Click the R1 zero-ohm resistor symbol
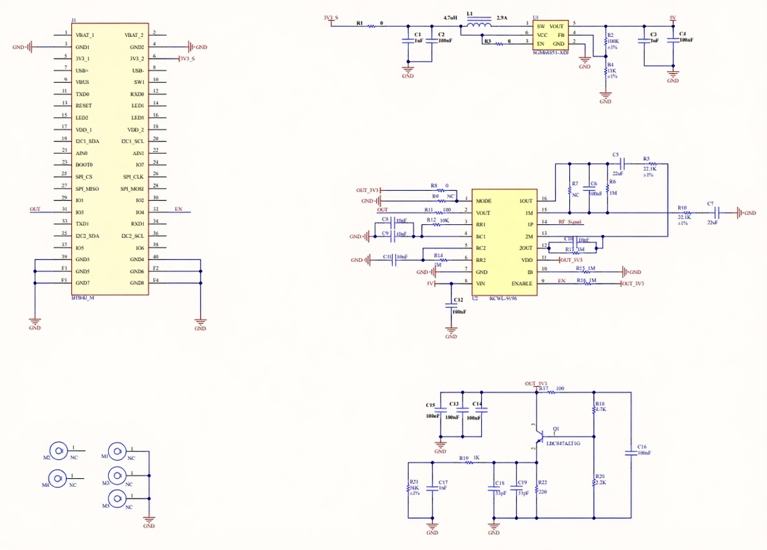 click(372, 26)
